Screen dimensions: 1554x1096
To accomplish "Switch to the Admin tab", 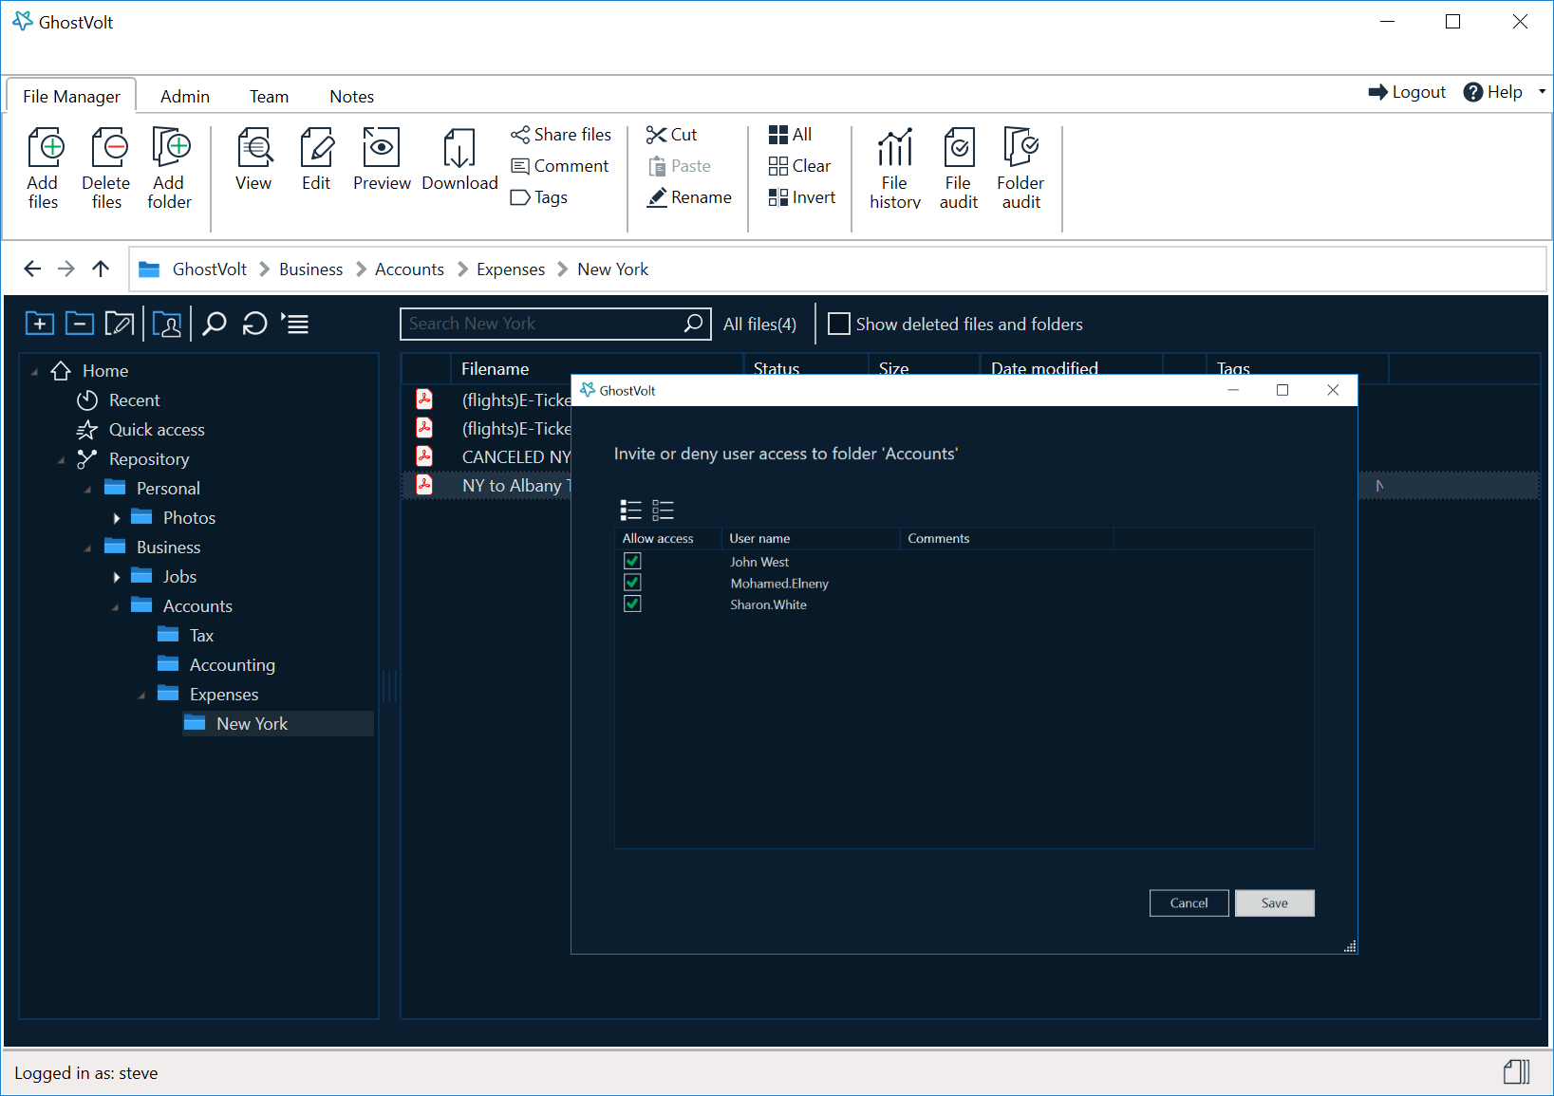I will [x=185, y=96].
